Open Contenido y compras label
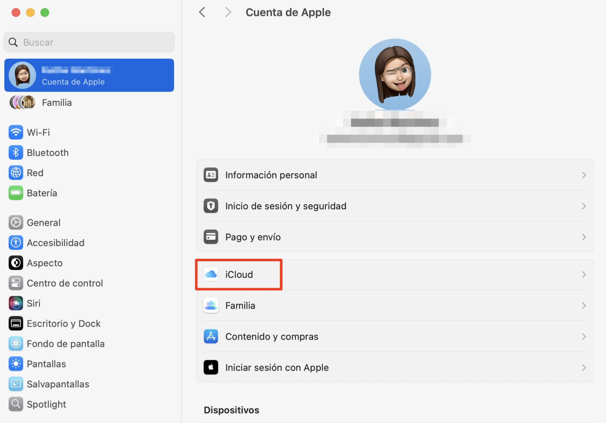 (x=272, y=337)
